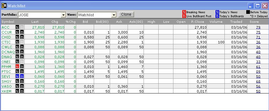Sort by the Last column header

coord(35,22)
